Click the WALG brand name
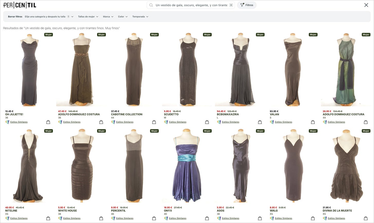This screenshot has width=374, height=223. click(274, 211)
